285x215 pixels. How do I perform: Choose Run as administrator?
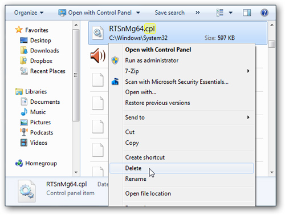point(182,60)
